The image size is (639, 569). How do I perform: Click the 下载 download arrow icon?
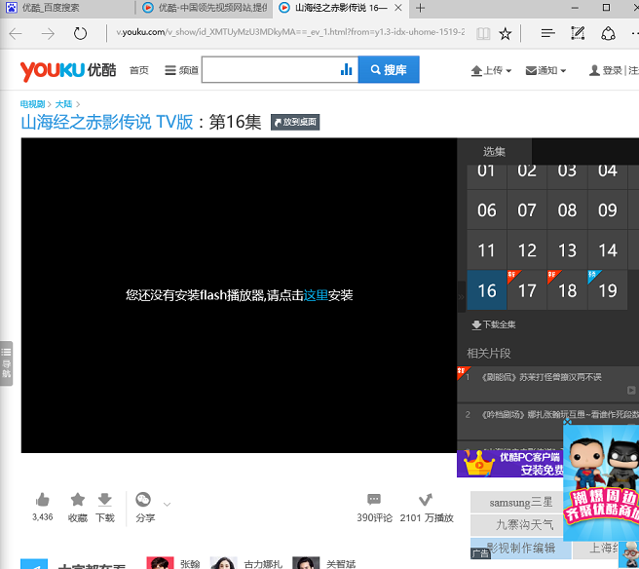104,500
